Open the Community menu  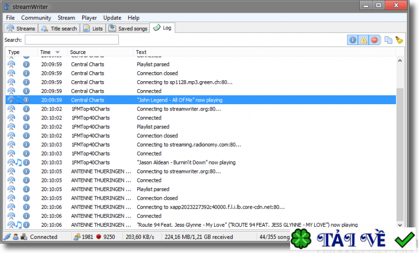point(36,18)
